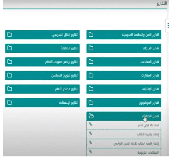This screenshot has height=157, width=169.
Task: Expand تقارير الإشراف section
Action: 124,89
